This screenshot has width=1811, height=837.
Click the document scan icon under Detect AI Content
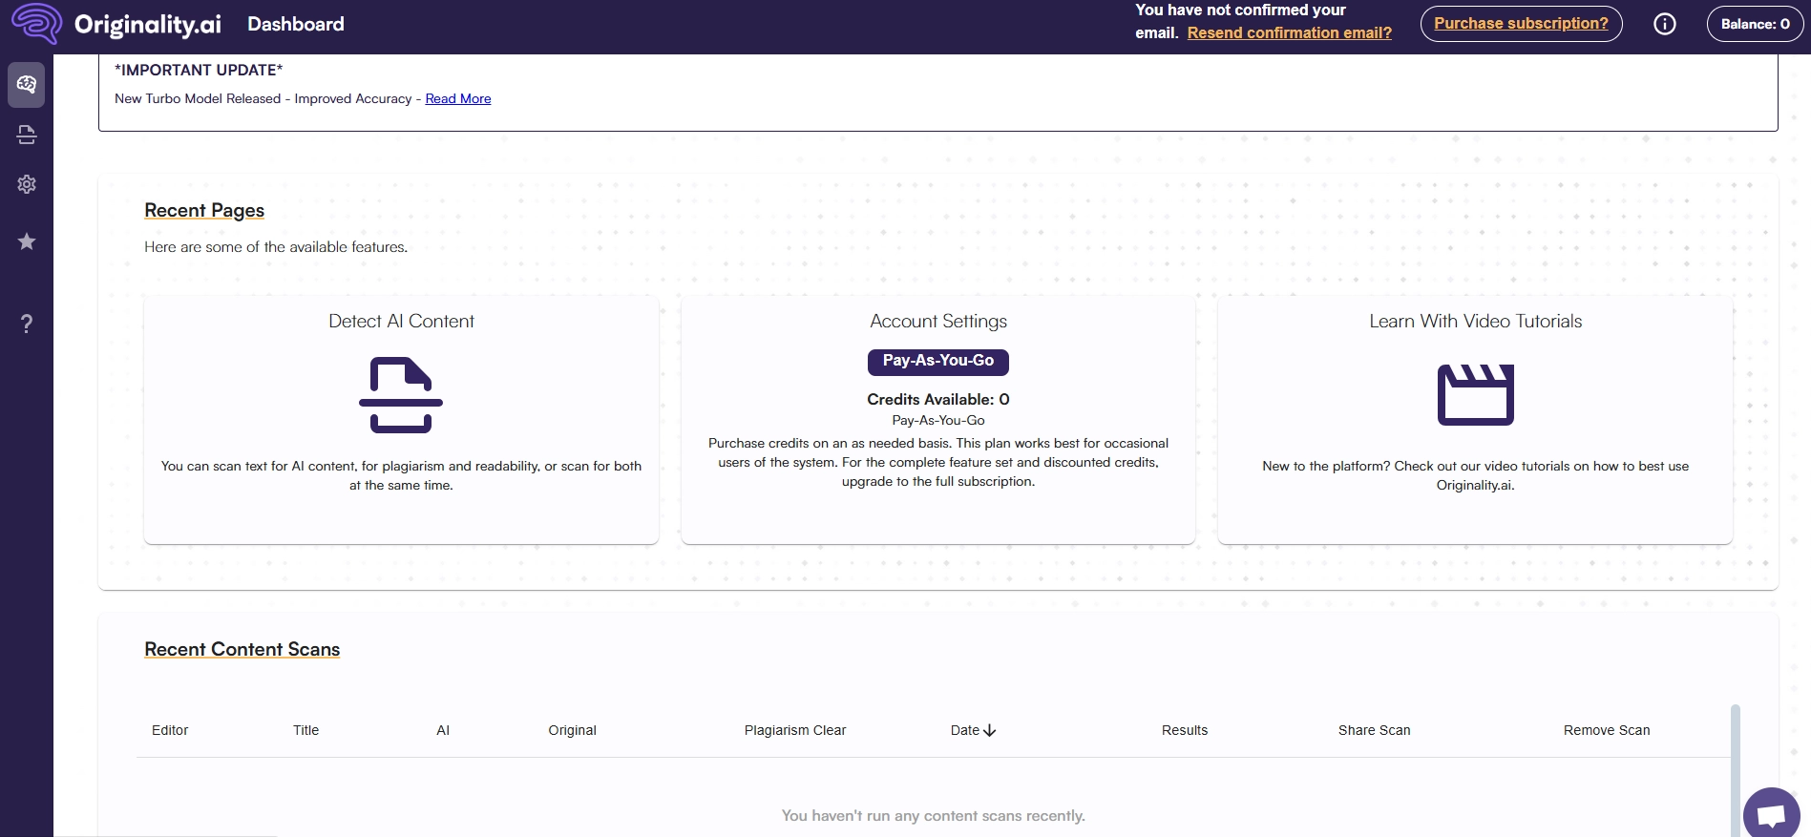pos(401,395)
